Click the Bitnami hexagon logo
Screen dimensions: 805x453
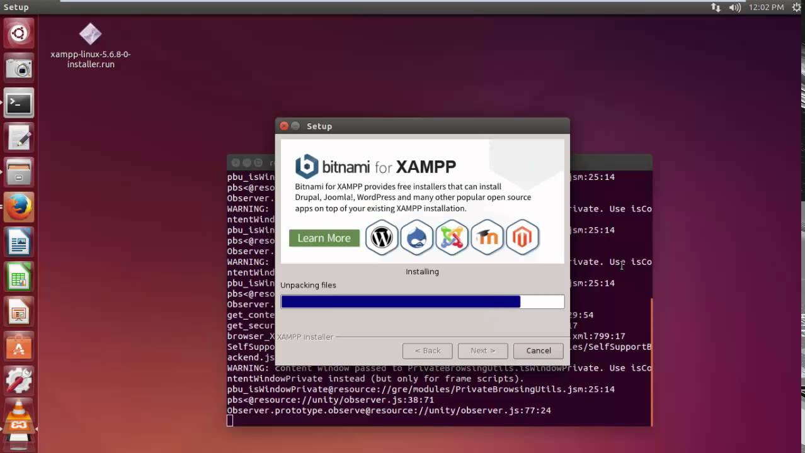click(x=307, y=166)
